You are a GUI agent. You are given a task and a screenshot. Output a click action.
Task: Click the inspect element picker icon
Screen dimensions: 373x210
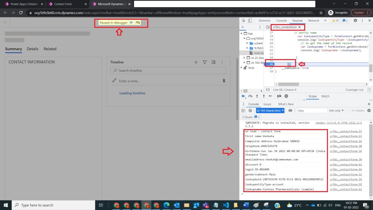[x=244, y=20]
